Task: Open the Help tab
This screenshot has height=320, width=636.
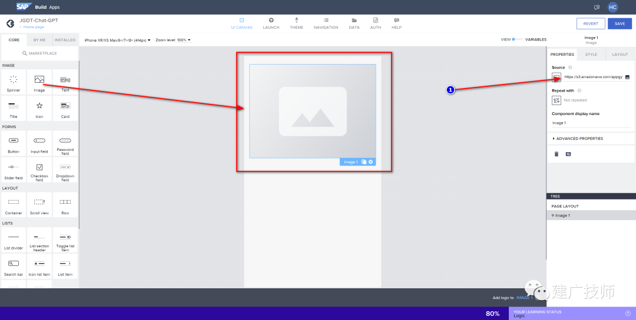Action: coord(397,23)
